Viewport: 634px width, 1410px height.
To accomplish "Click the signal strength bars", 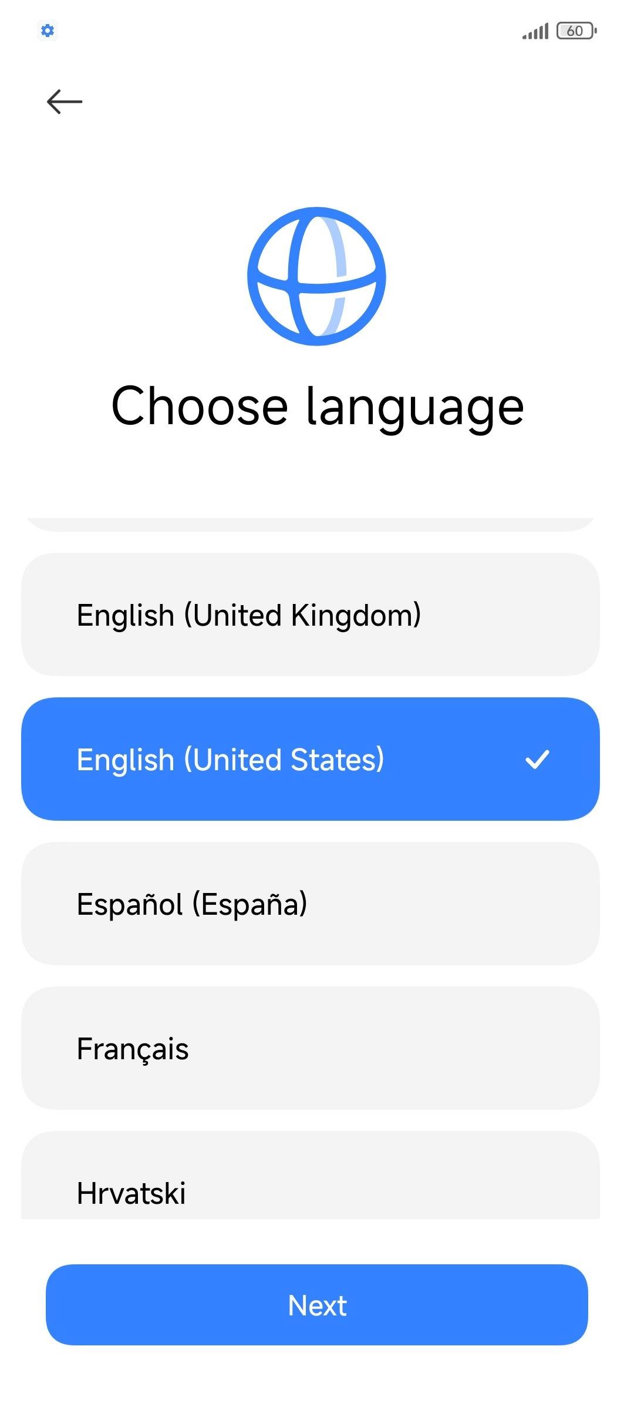I will [x=535, y=31].
